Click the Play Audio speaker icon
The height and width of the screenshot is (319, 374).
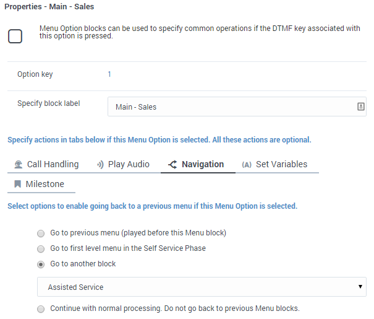100,164
